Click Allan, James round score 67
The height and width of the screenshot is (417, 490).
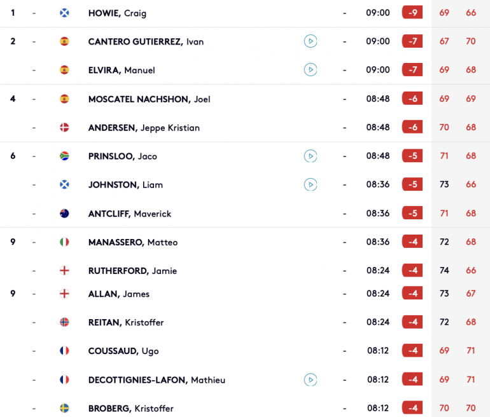pos(471,294)
